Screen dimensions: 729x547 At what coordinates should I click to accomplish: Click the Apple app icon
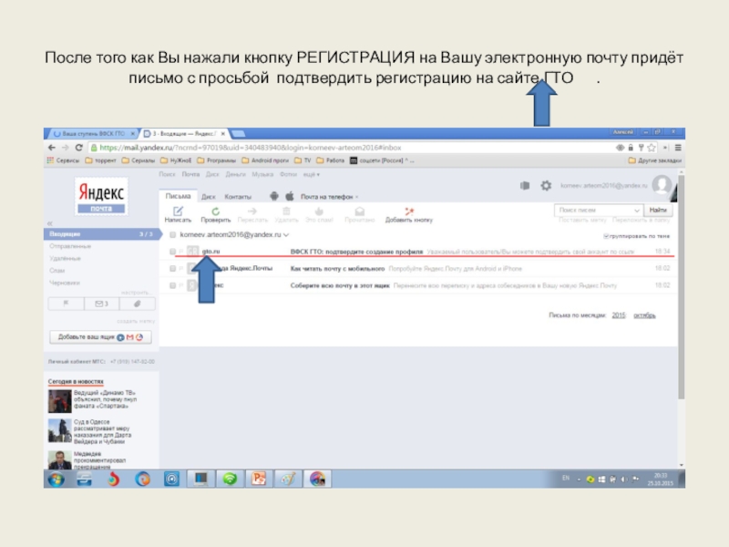pyautogui.click(x=289, y=196)
